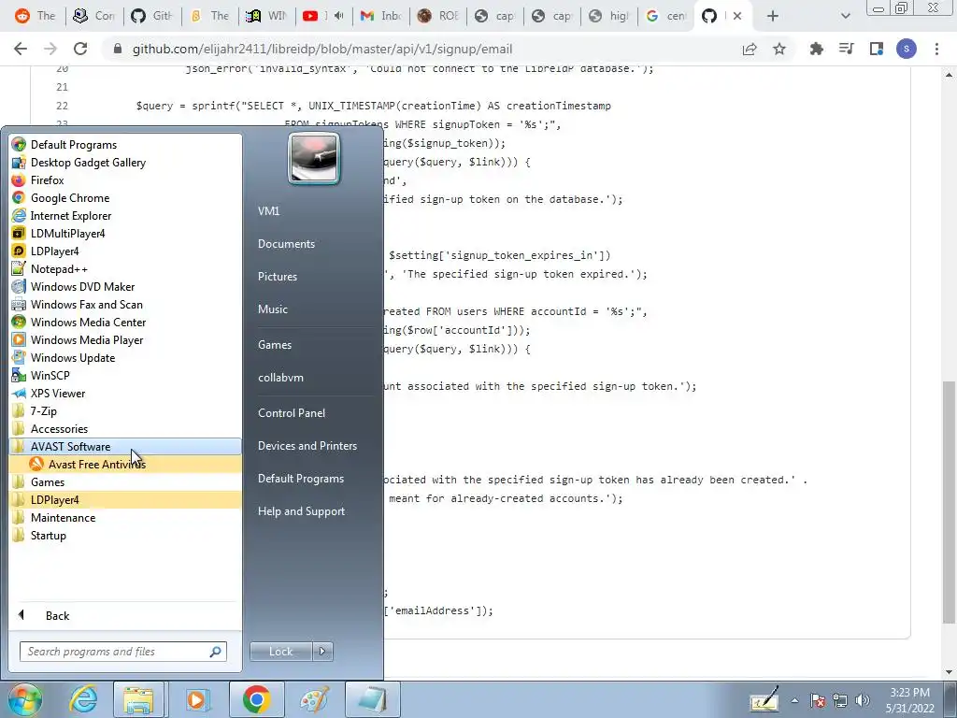Switch to Chrome on the taskbar
The width and height of the screenshot is (957, 718).
tap(256, 699)
